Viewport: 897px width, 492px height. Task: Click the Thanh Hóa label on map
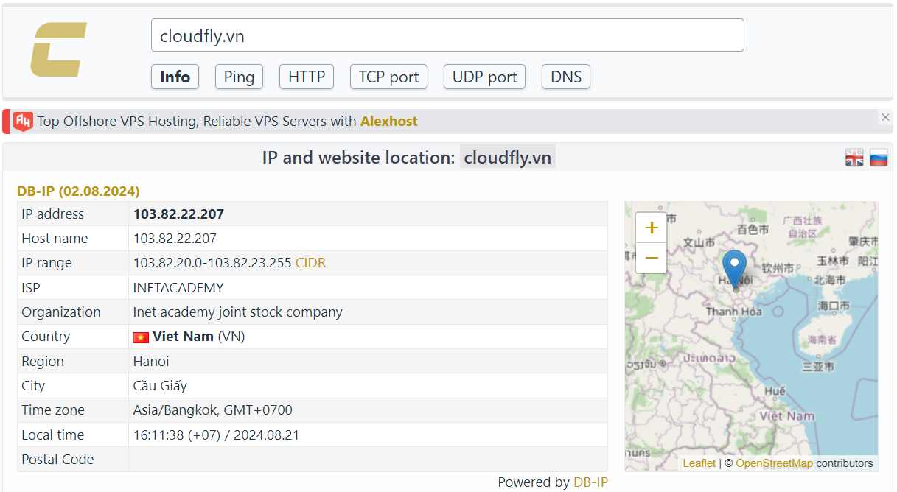[x=733, y=312]
